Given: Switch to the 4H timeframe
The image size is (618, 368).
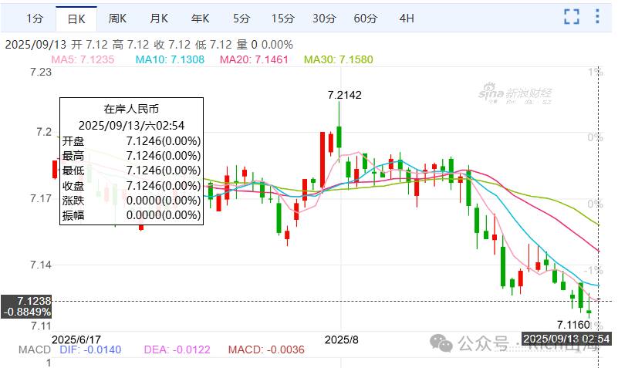Looking at the screenshot, I should tap(407, 19).
